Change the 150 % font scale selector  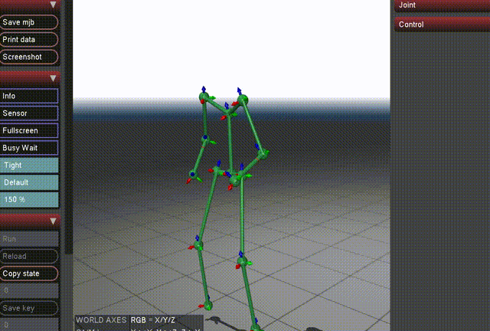pyautogui.click(x=29, y=199)
